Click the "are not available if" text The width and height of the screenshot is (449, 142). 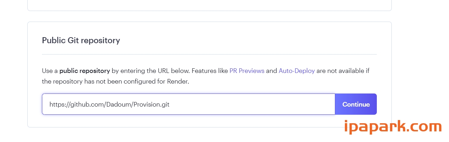[x=343, y=71]
